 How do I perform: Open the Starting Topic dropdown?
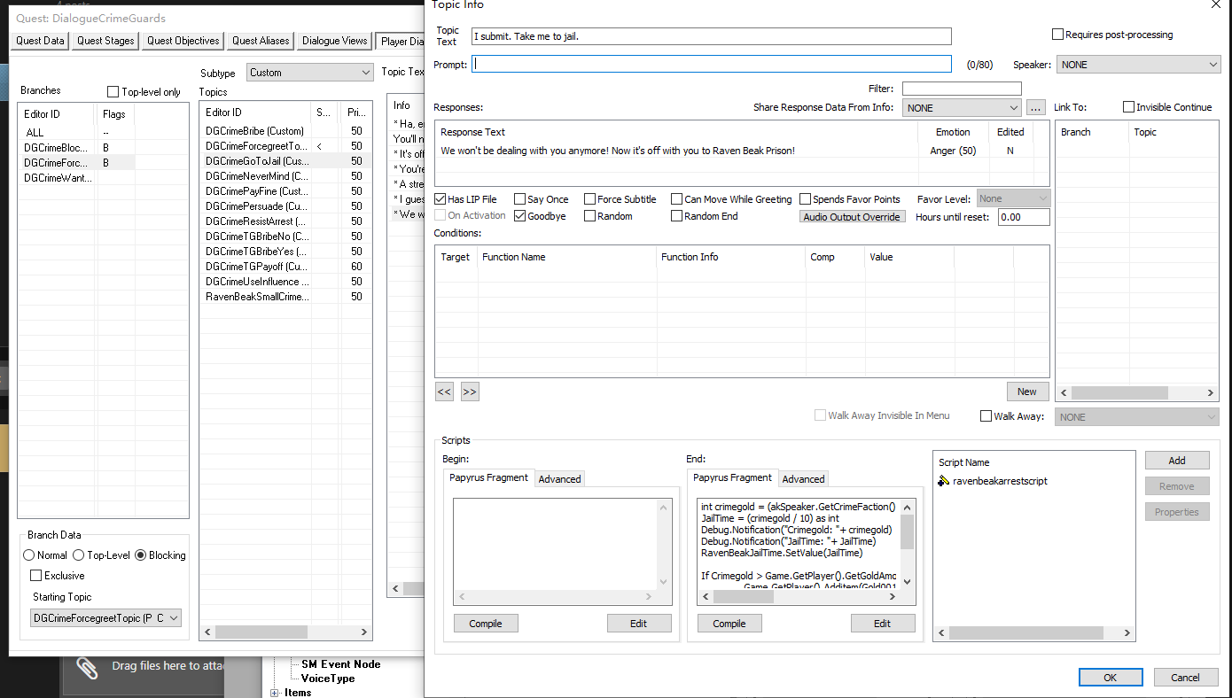[x=105, y=617]
